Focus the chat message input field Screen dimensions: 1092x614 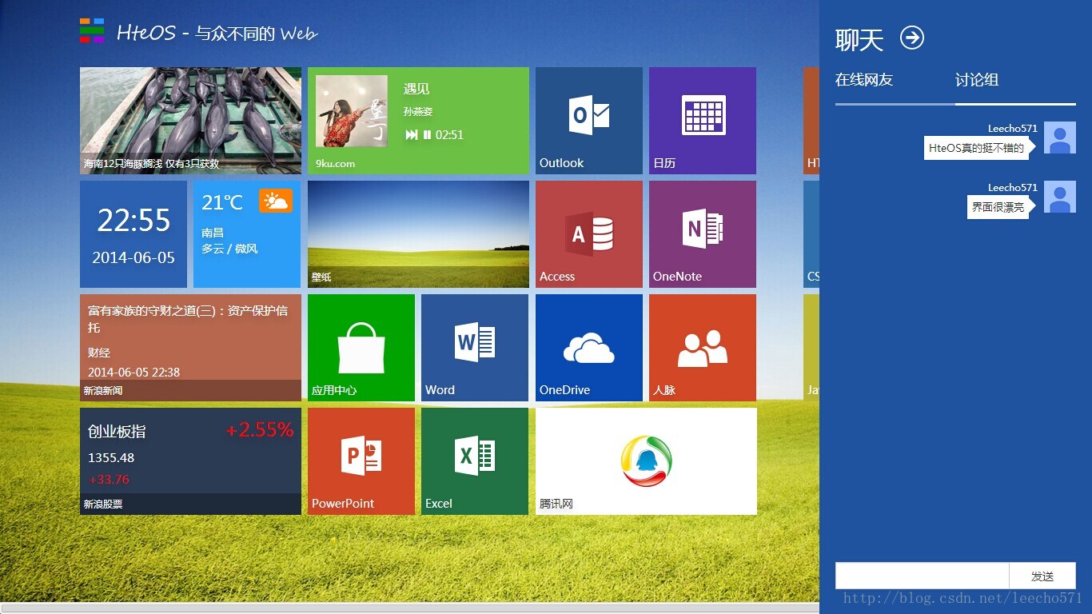pyautogui.click(x=922, y=576)
